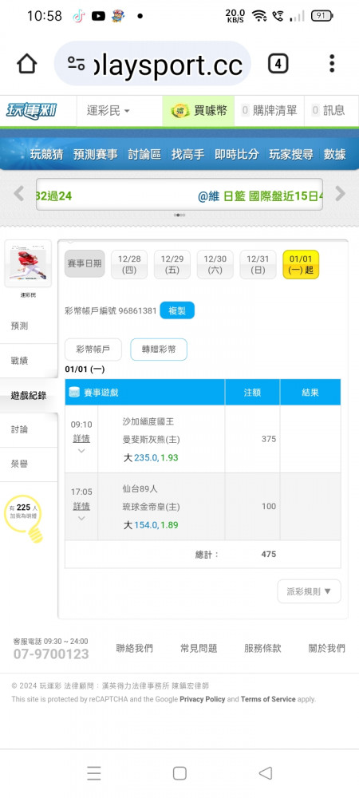The image size is (359, 798).
Task: Tap the Android back navigation triangle
Action: (x=266, y=773)
